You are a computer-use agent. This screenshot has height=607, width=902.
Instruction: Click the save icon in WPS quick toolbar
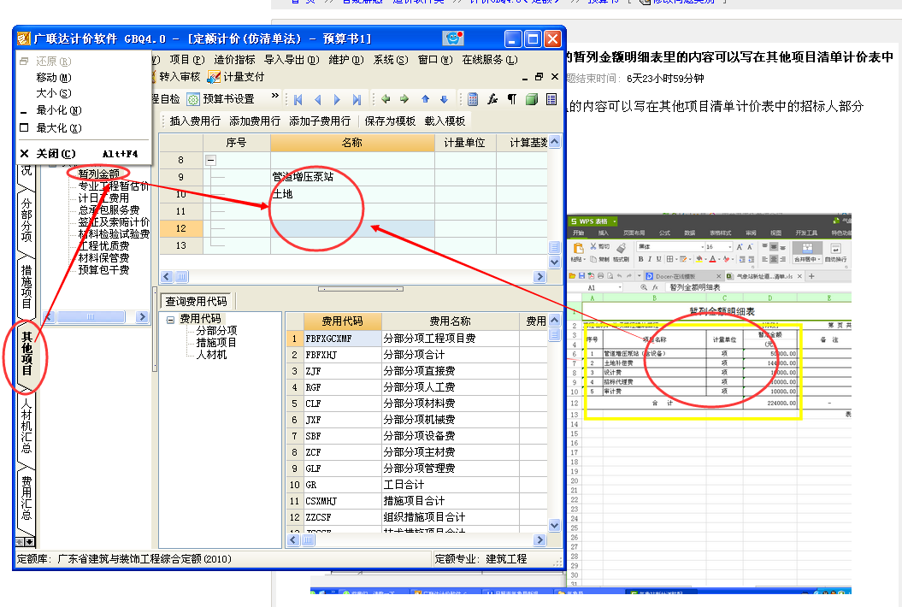[581, 276]
